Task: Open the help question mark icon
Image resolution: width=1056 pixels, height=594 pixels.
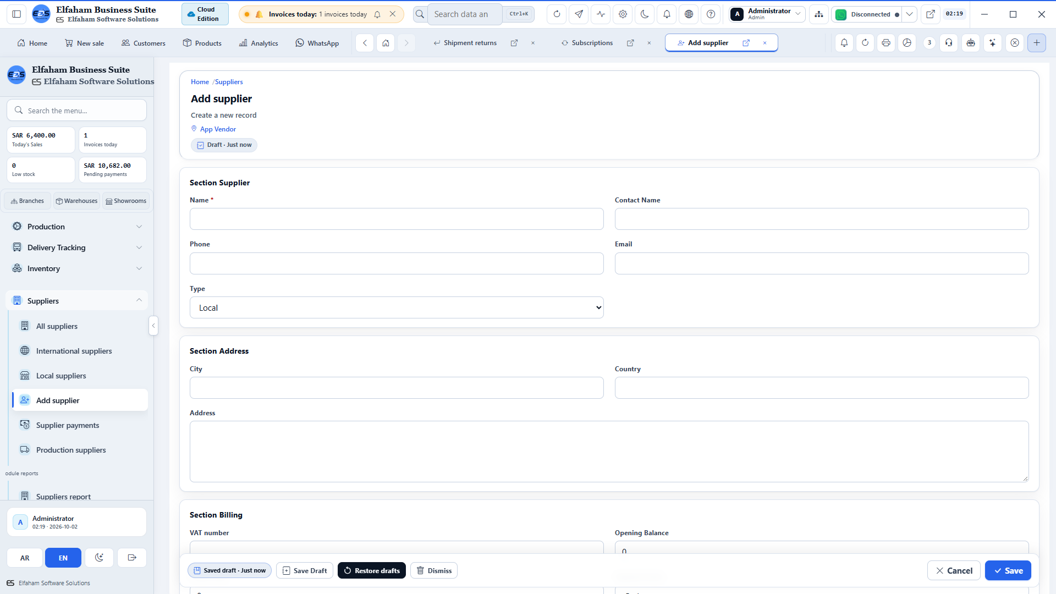Action: 711,14
